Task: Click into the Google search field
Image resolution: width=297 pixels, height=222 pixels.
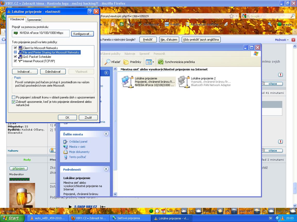Action: pos(269,16)
